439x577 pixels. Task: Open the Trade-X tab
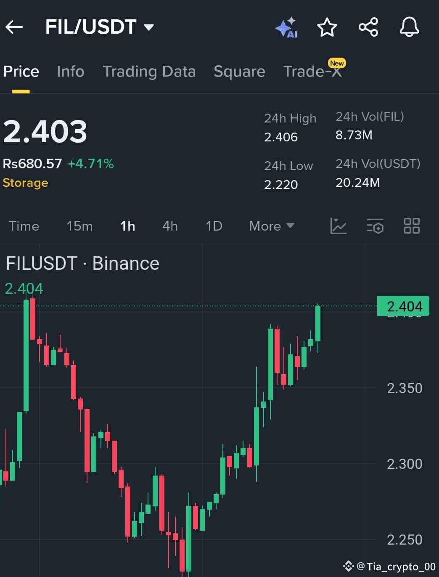(x=312, y=72)
